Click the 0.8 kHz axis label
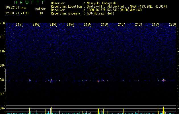 point(3,80)
